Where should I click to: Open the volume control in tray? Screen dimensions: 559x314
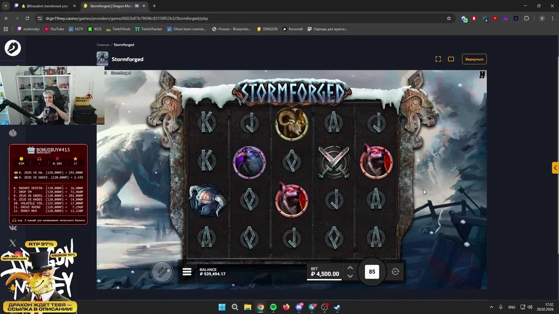(530, 307)
